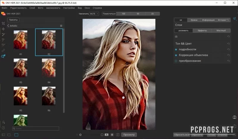Screen dimensions: 238x139
Task: Click the Пресеты button
Action: 13,20
